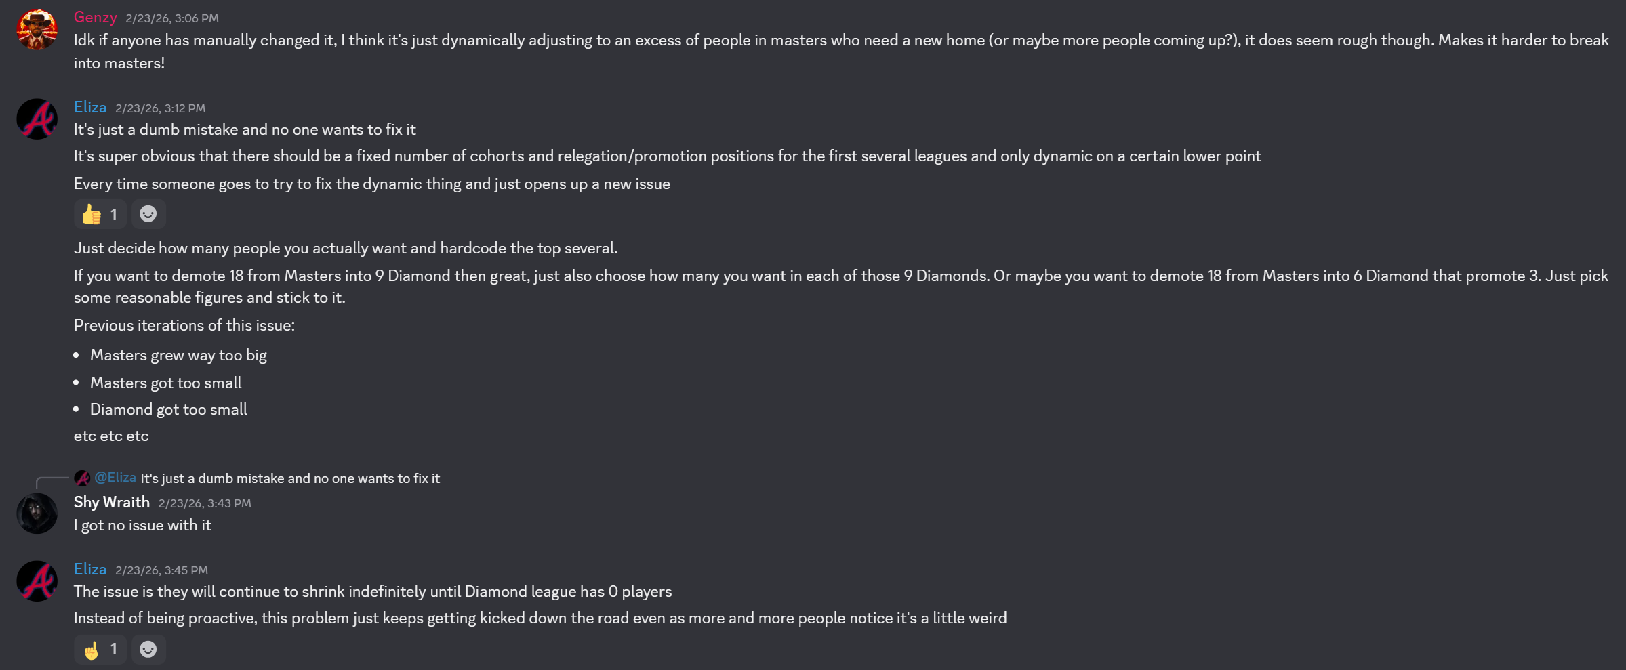Click Shy Wraith's hooded avatar

[x=37, y=514]
